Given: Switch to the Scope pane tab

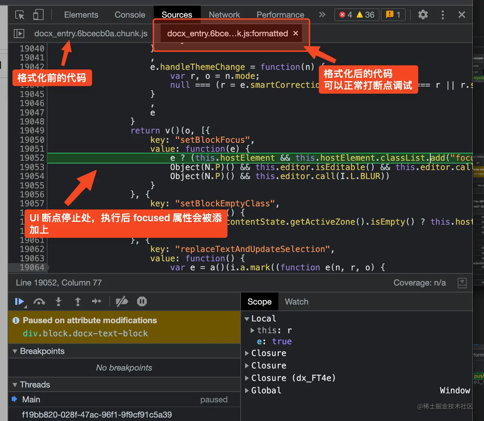Looking at the screenshot, I should pyautogui.click(x=260, y=302).
